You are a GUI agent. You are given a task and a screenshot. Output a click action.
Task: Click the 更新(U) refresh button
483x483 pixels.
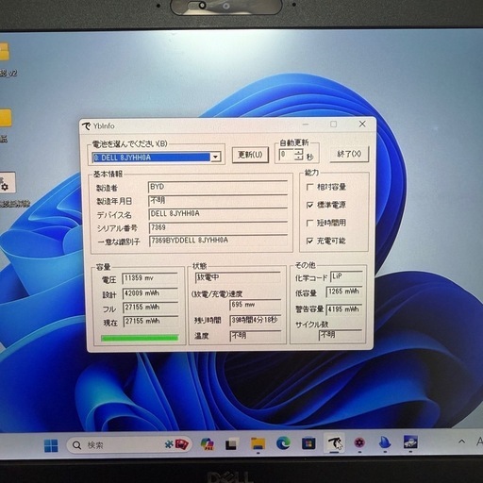pyautogui.click(x=250, y=155)
